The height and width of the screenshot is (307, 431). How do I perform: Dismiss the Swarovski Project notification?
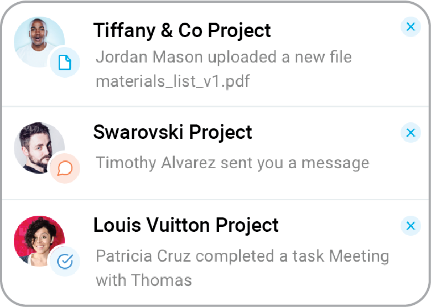click(x=410, y=133)
